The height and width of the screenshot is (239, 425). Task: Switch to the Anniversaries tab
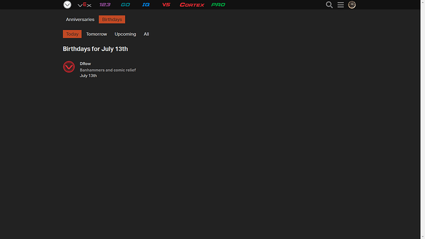tap(80, 20)
